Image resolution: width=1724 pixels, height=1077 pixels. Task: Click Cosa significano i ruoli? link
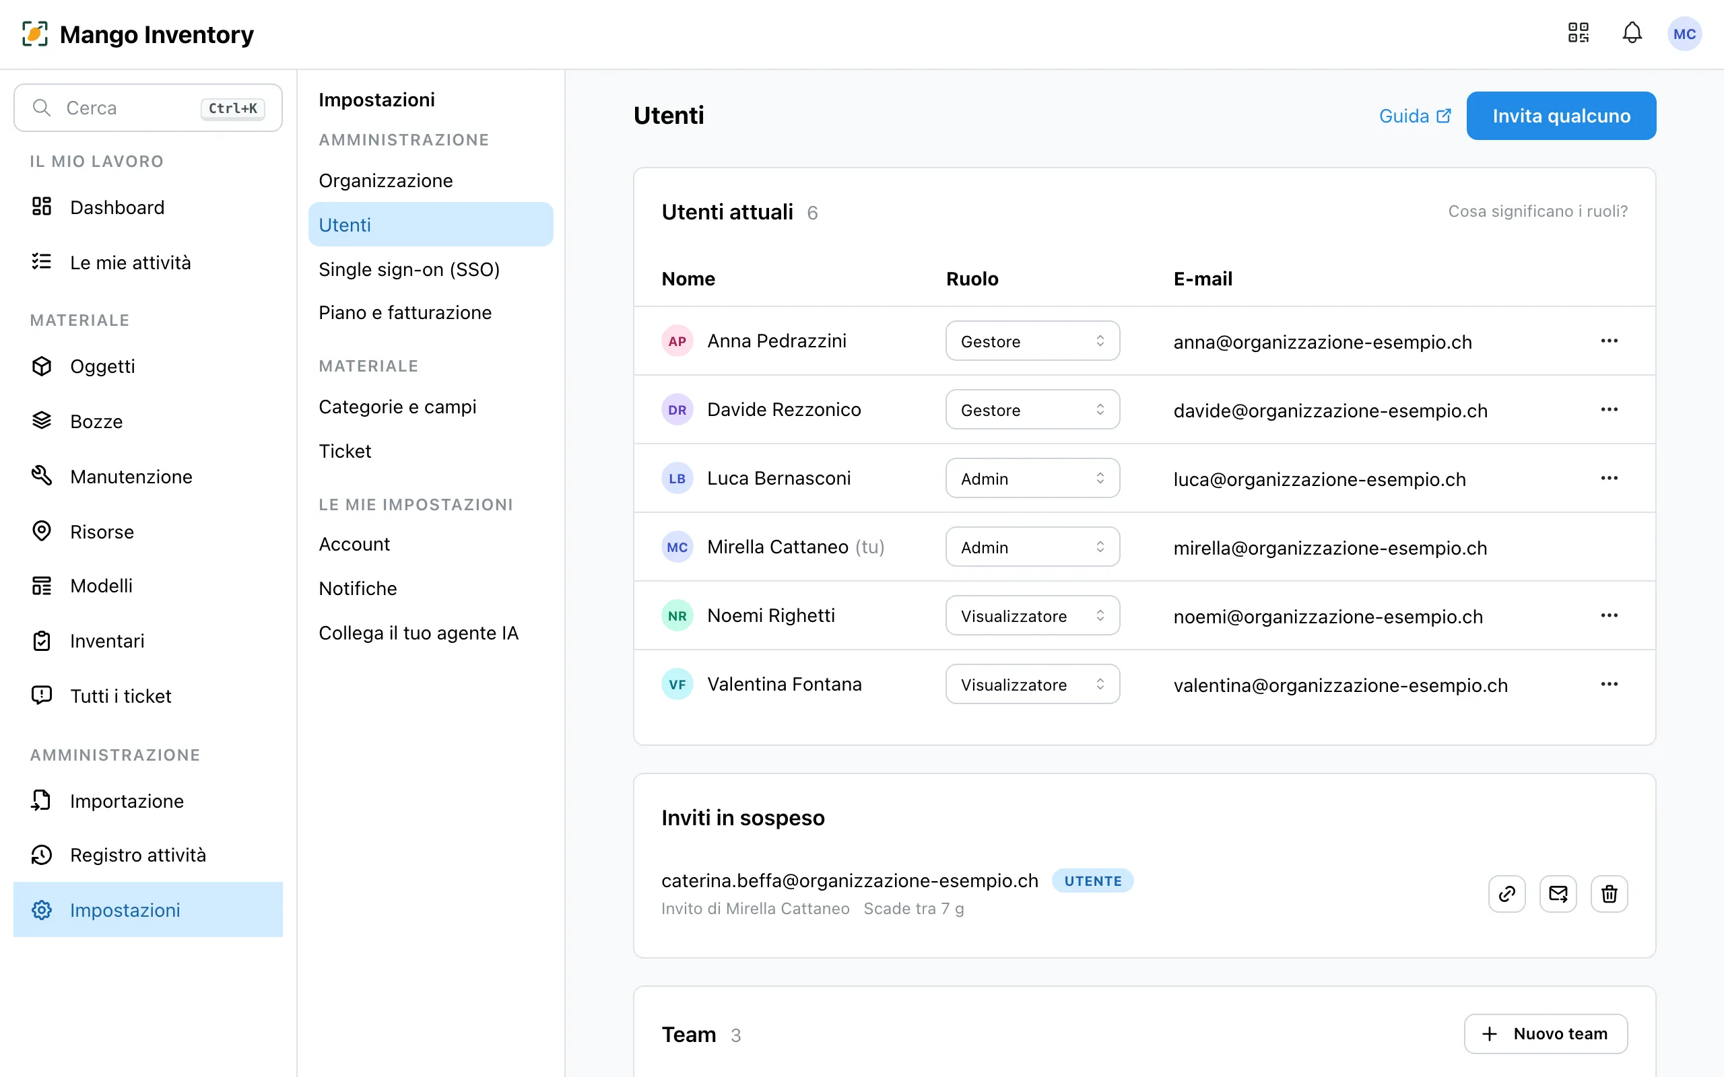click(1537, 211)
